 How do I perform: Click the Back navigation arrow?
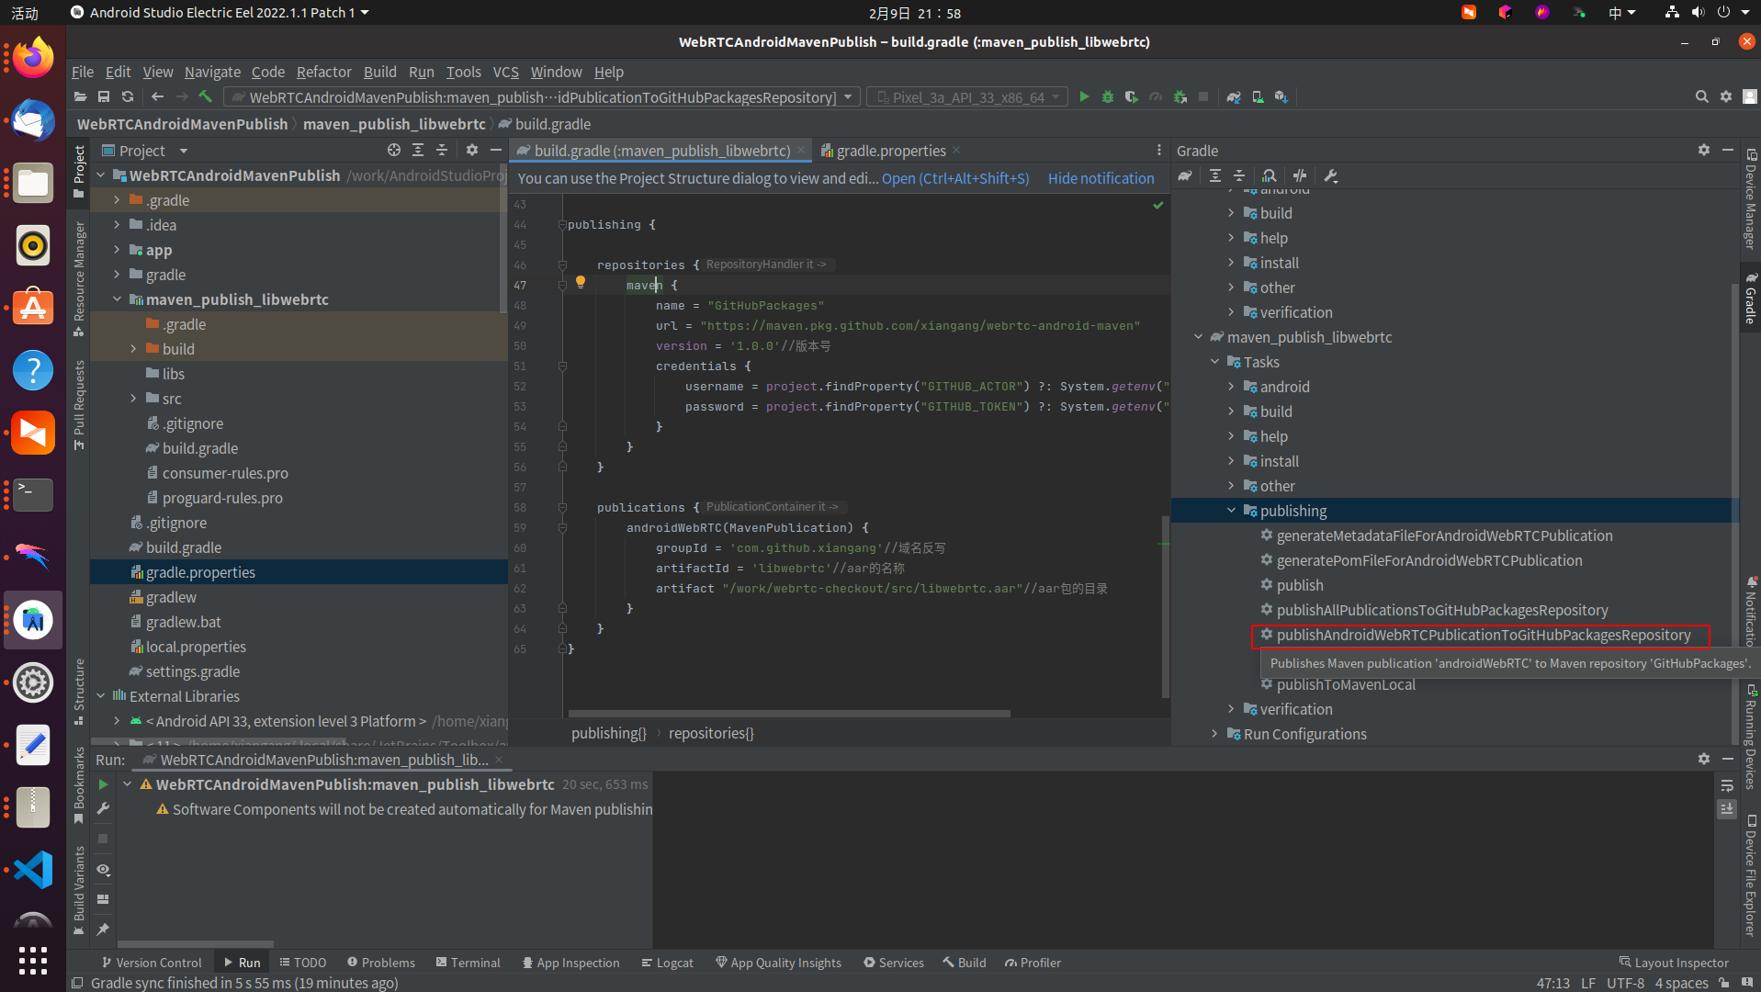click(157, 96)
